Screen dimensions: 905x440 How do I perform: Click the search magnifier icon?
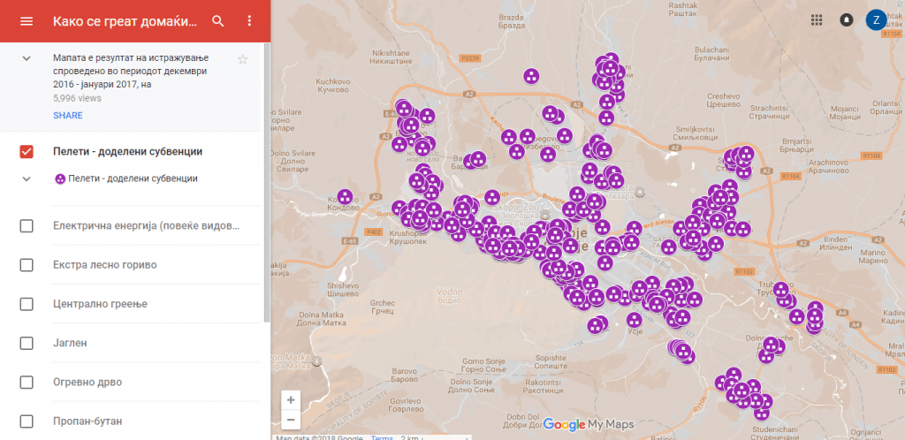point(218,21)
